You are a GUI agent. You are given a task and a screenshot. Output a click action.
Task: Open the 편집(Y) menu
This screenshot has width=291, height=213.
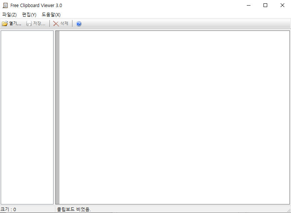click(x=29, y=14)
